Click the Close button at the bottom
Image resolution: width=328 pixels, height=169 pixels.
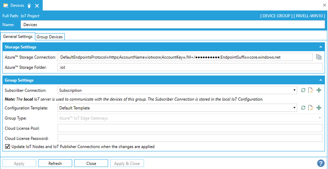(91, 163)
